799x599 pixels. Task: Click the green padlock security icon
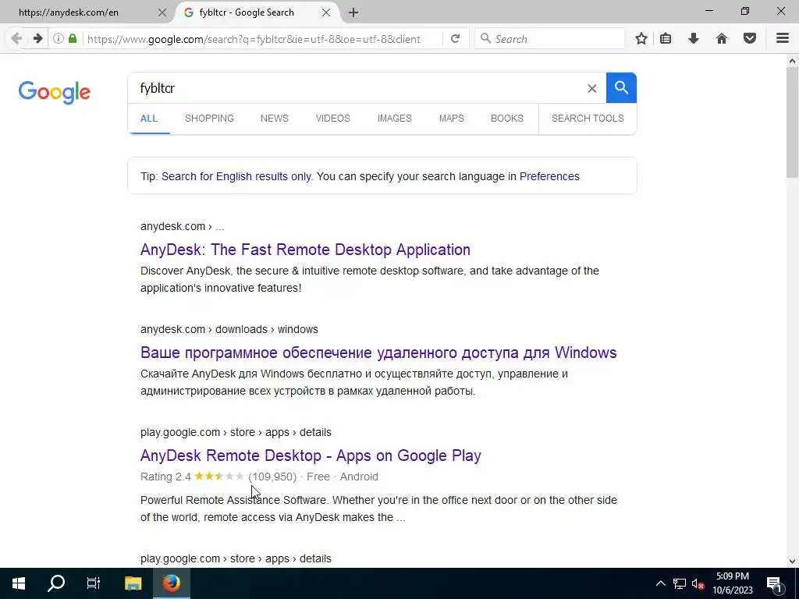click(73, 39)
